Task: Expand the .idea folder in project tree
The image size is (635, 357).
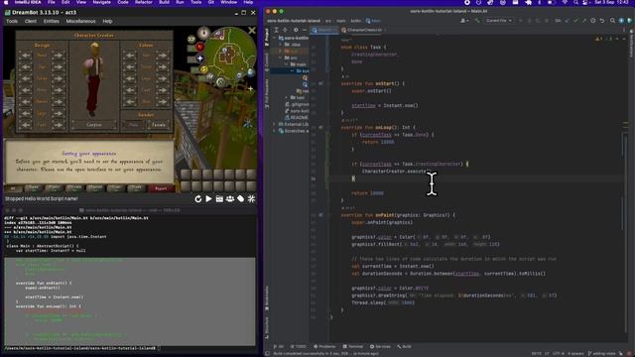Action: coord(281,45)
